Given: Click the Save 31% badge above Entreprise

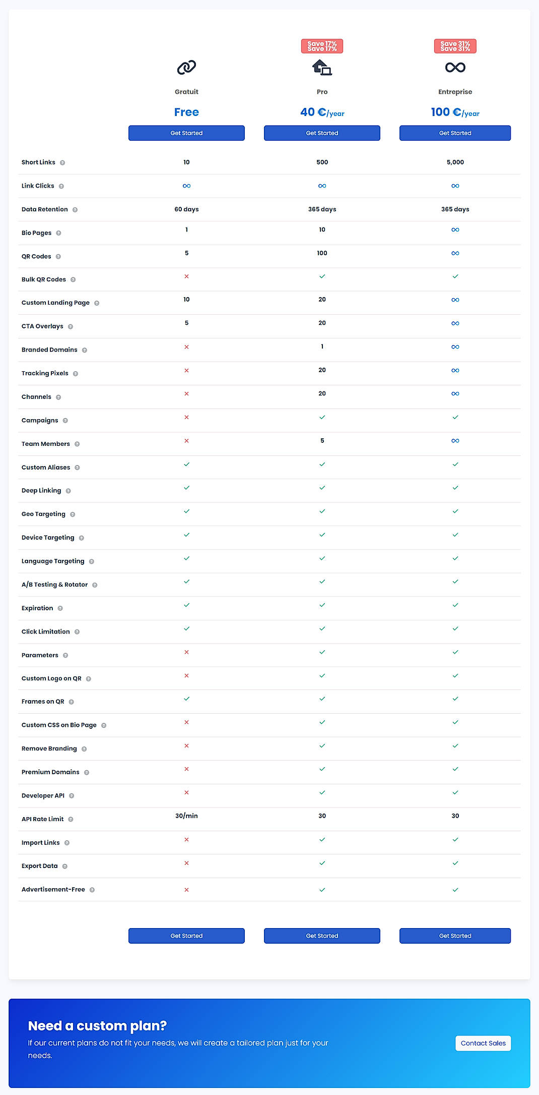Looking at the screenshot, I should click(x=455, y=46).
